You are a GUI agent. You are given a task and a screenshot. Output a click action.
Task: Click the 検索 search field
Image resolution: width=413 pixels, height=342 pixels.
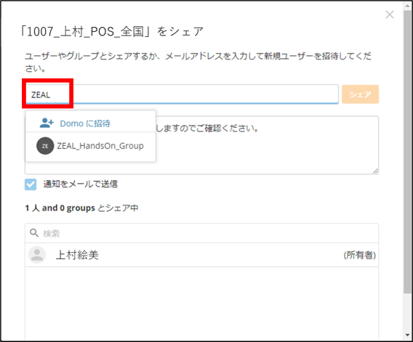(x=201, y=233)
